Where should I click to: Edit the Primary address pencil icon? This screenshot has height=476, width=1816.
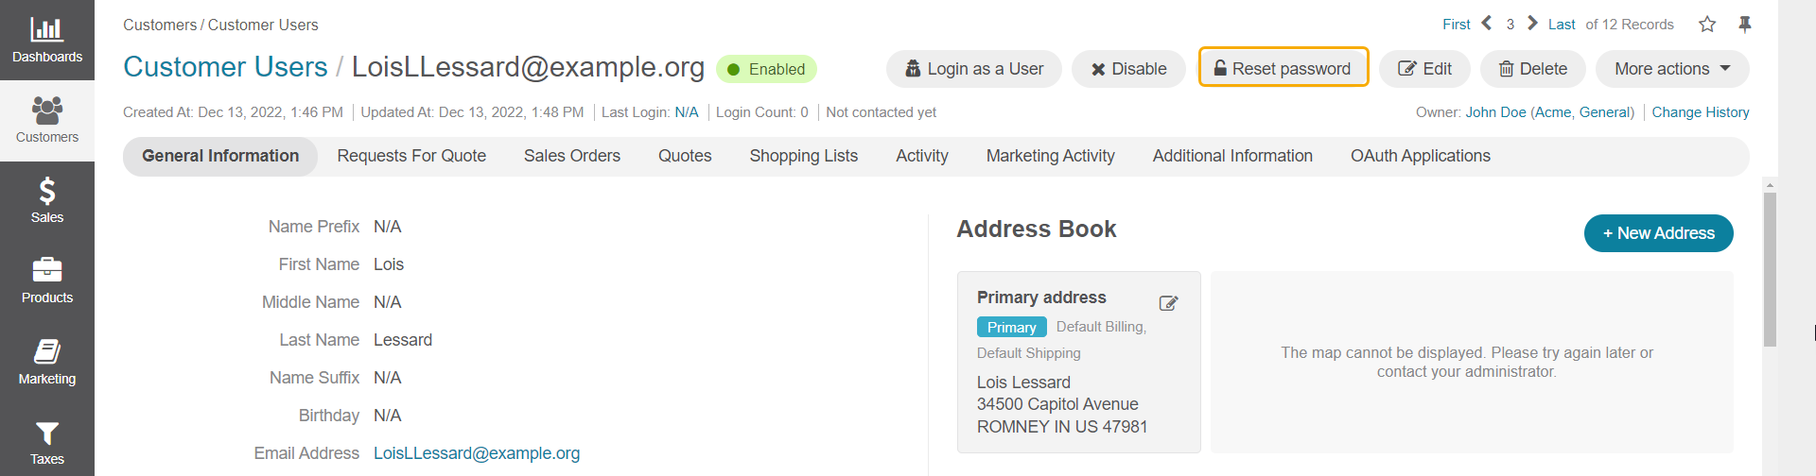[x=1169, y=303]
